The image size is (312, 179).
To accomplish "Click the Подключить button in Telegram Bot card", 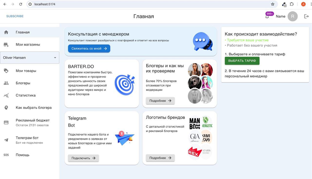I will coord(83,158).
